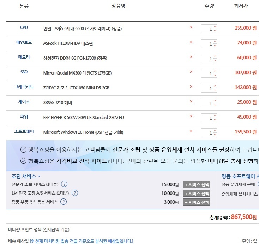Open help icon for 정품 부품박스 동봉 서비스
This screenshot has height=244, width=259.
tap(64, 202)
